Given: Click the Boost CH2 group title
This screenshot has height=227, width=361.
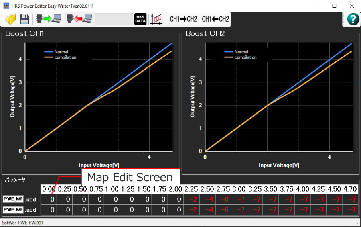Looking at the screenshot, I should pos(205,33).
